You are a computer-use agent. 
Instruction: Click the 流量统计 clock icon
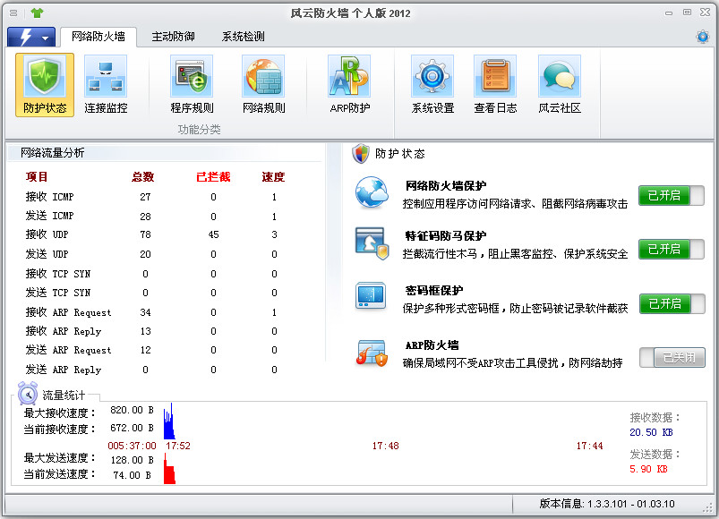[x=28, y=394]
